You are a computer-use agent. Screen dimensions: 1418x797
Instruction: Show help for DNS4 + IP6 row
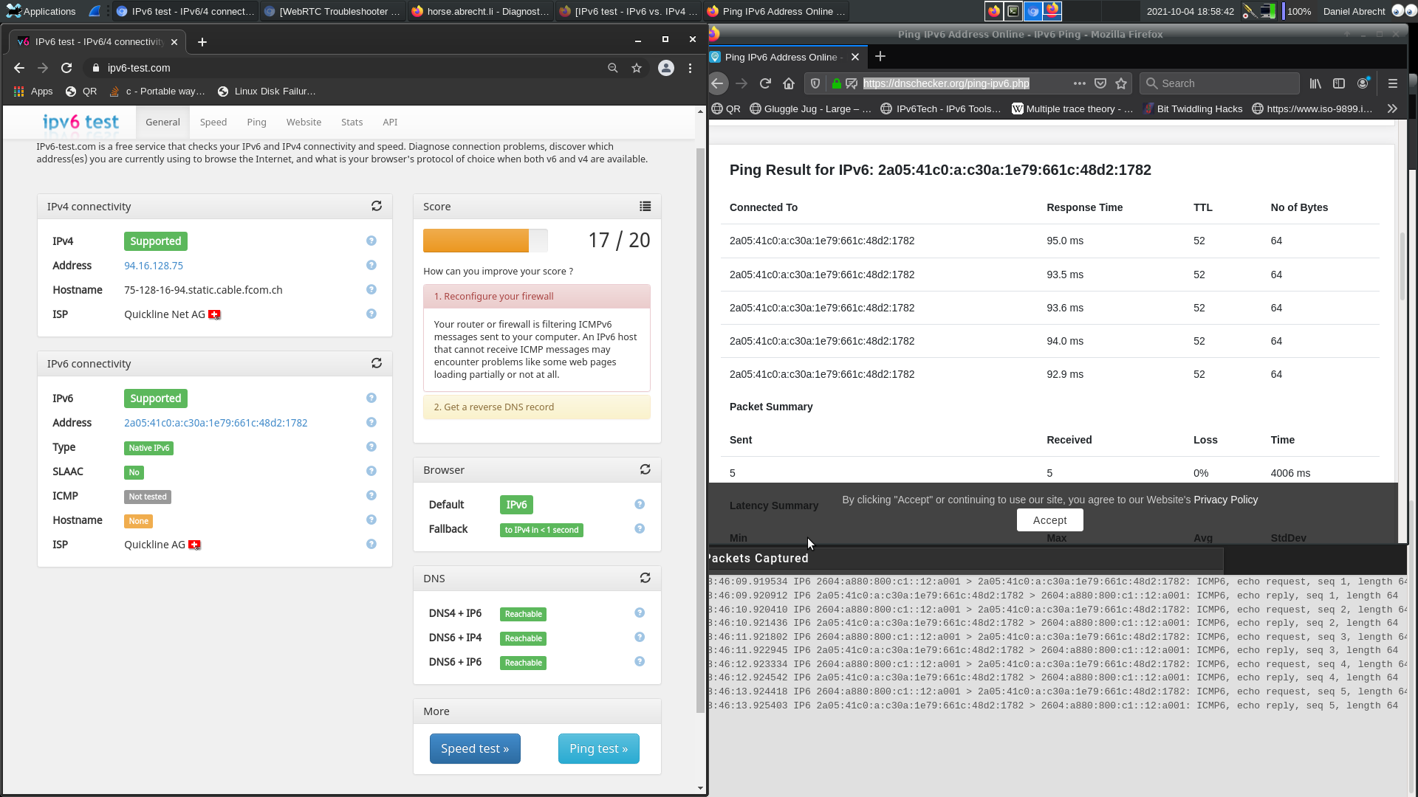640,613
